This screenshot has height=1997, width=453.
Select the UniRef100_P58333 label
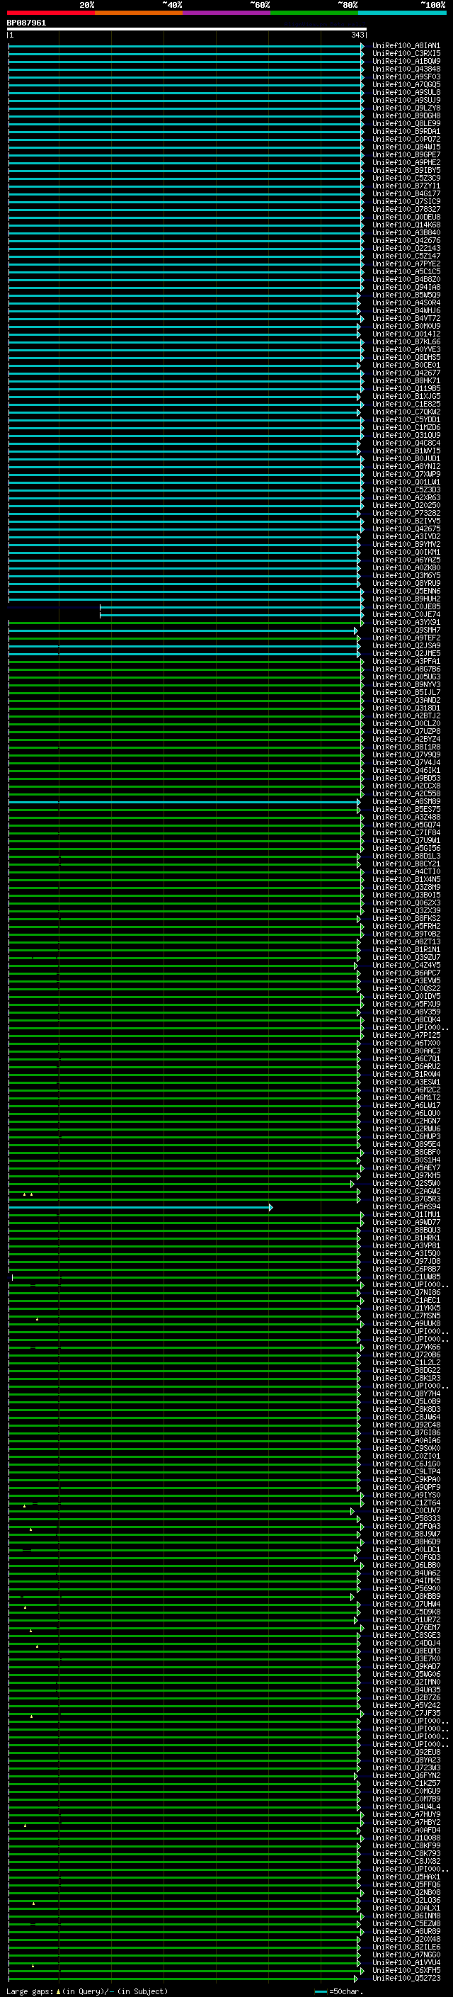point(406,1519)
